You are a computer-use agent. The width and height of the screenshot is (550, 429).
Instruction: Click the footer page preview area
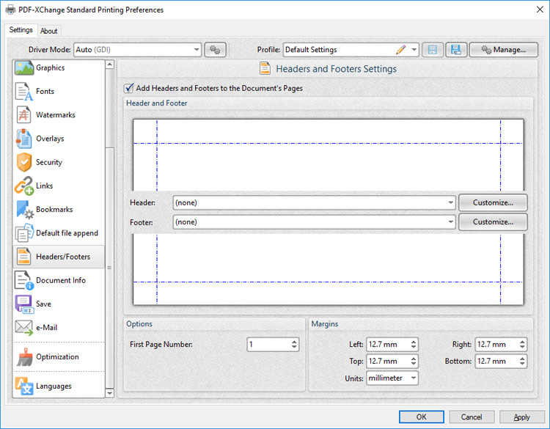[x=329, y=269]
